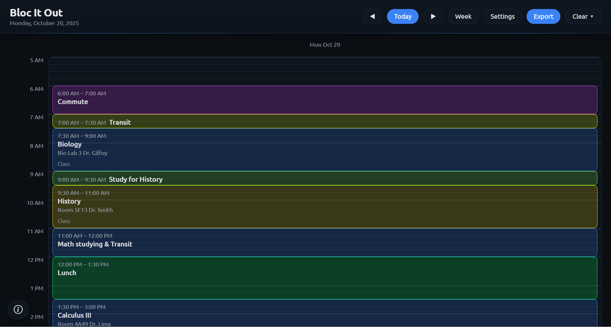611x327 pixels.
Task: Click the Mon Oct 20 day header
Action: 325,45
